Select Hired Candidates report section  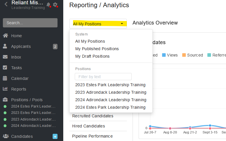pyautogui.click(x=89, y=126)
